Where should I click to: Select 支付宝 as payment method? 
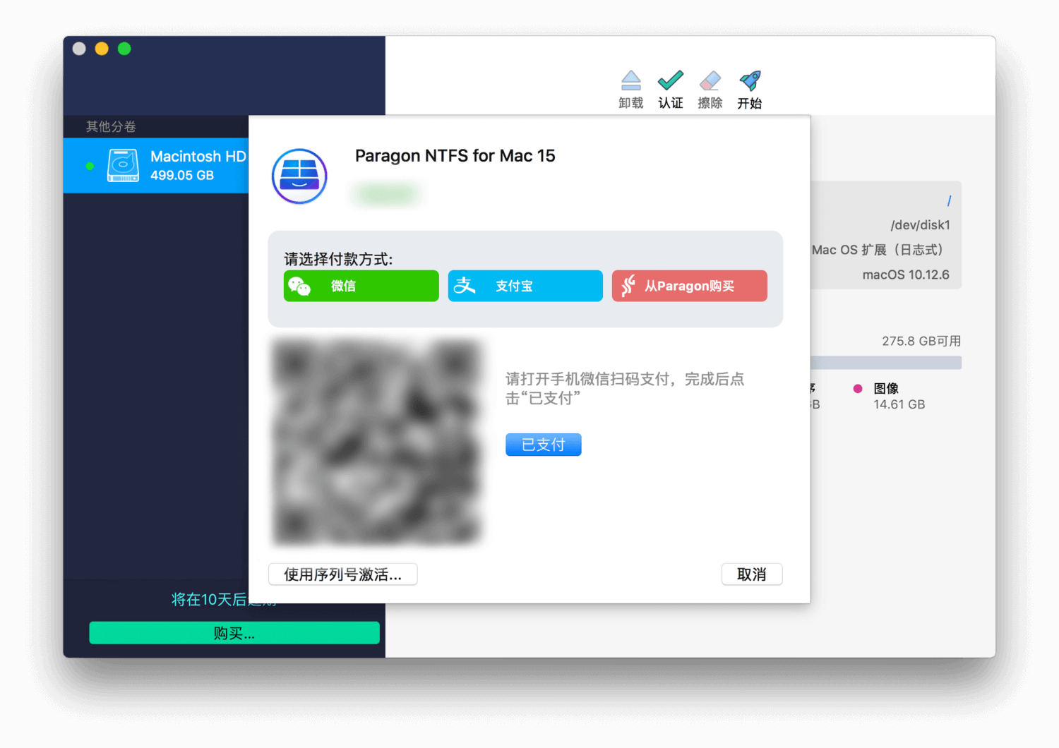coord(525,286)
